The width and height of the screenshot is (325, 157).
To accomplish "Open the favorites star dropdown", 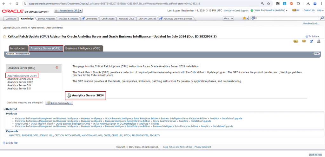I will tap(246, 18).
